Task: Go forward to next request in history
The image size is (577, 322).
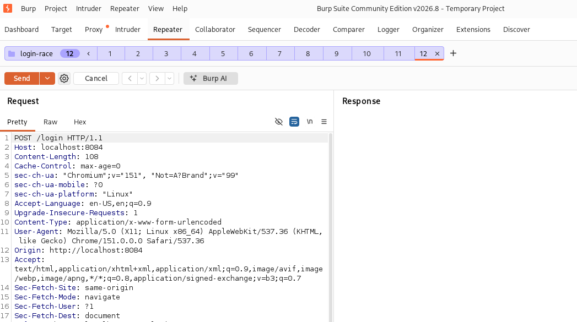Action: click(x=157, y=78)
